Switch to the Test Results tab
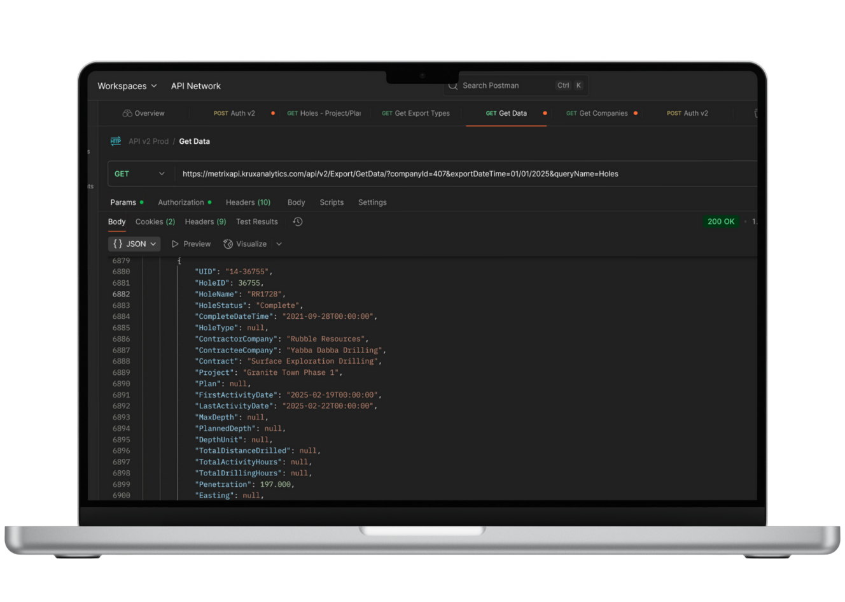 click(256, 221)
